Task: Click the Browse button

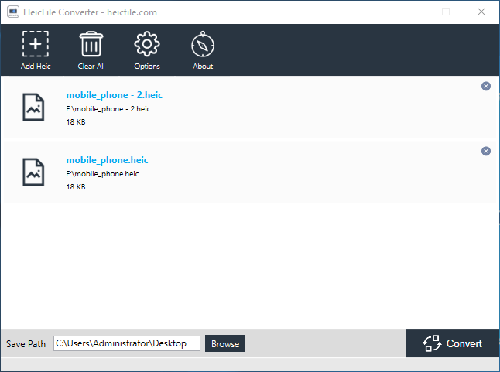Action: coord(225,343)
